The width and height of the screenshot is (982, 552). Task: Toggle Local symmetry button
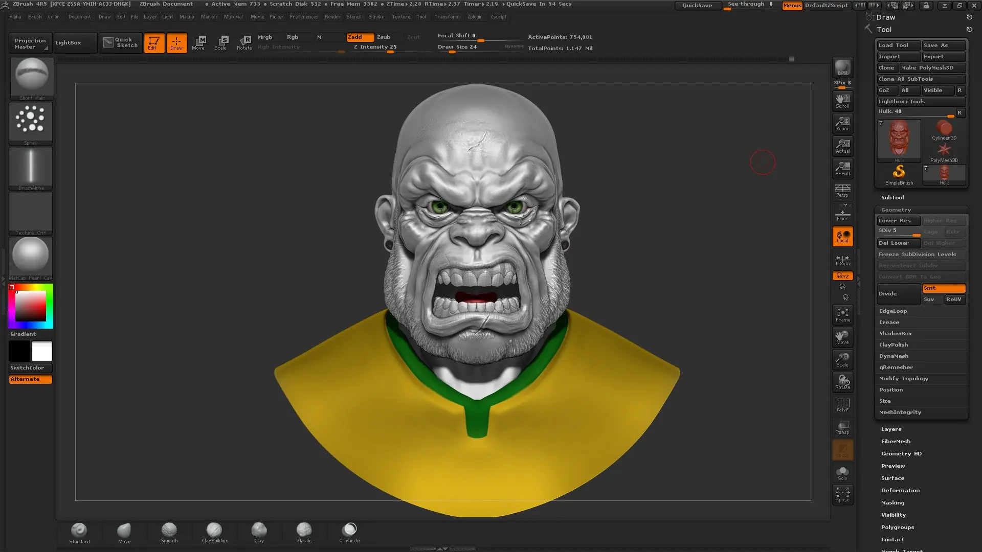pos(842,236)
